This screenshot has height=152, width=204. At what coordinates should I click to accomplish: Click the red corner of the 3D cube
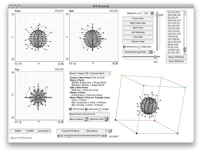point(178,133)
